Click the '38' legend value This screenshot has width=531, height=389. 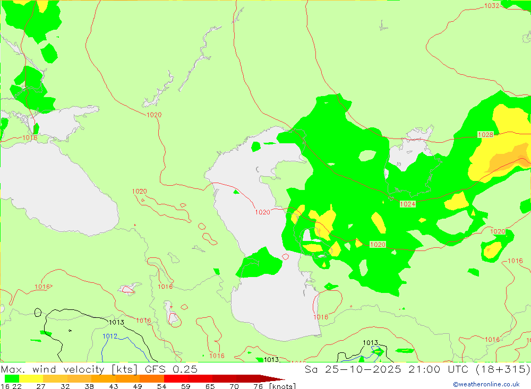[x=89, y=386]
